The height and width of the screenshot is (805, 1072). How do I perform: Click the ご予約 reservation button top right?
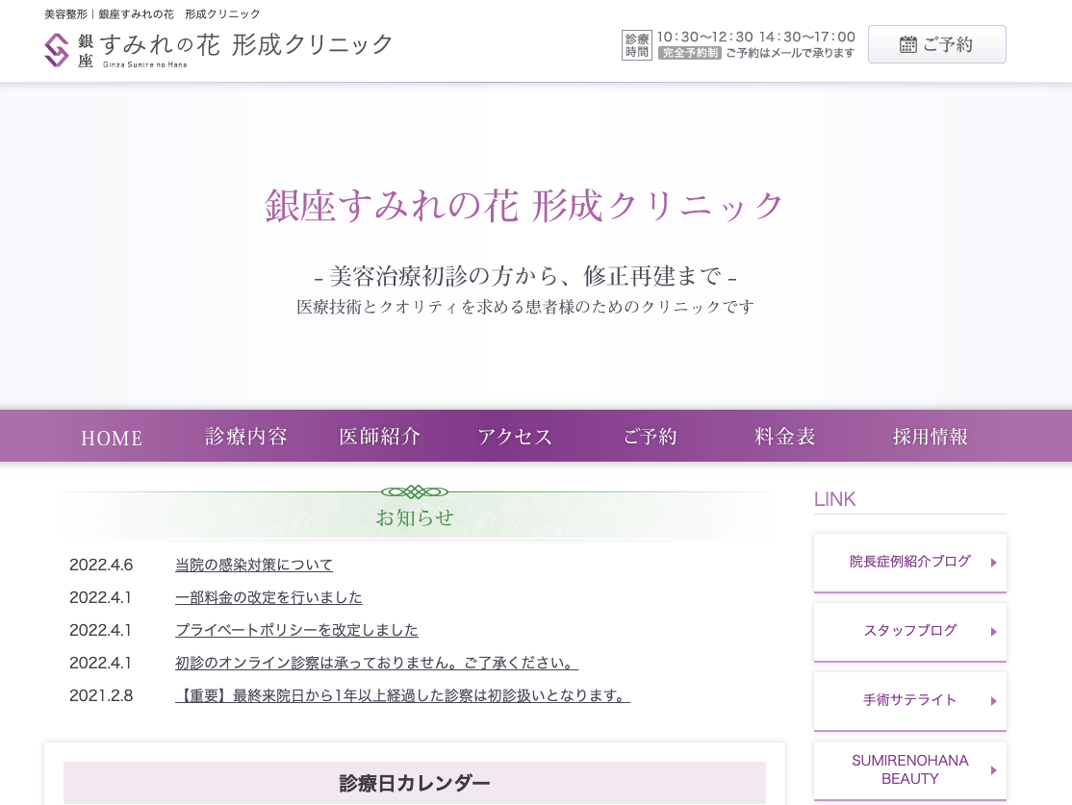(x=936, y=43)
